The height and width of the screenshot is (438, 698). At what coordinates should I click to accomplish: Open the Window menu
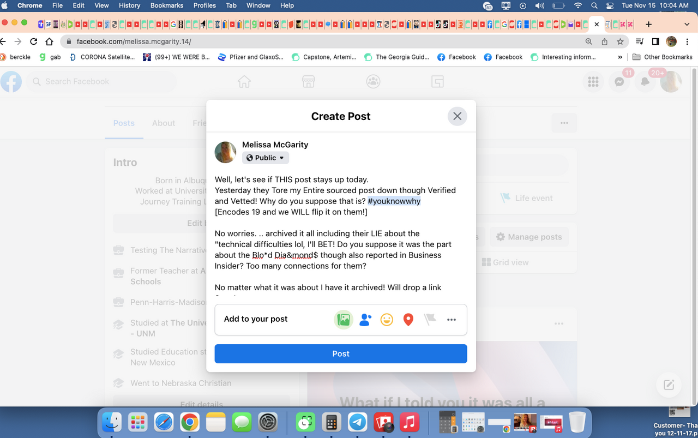[x=258, y=5]
